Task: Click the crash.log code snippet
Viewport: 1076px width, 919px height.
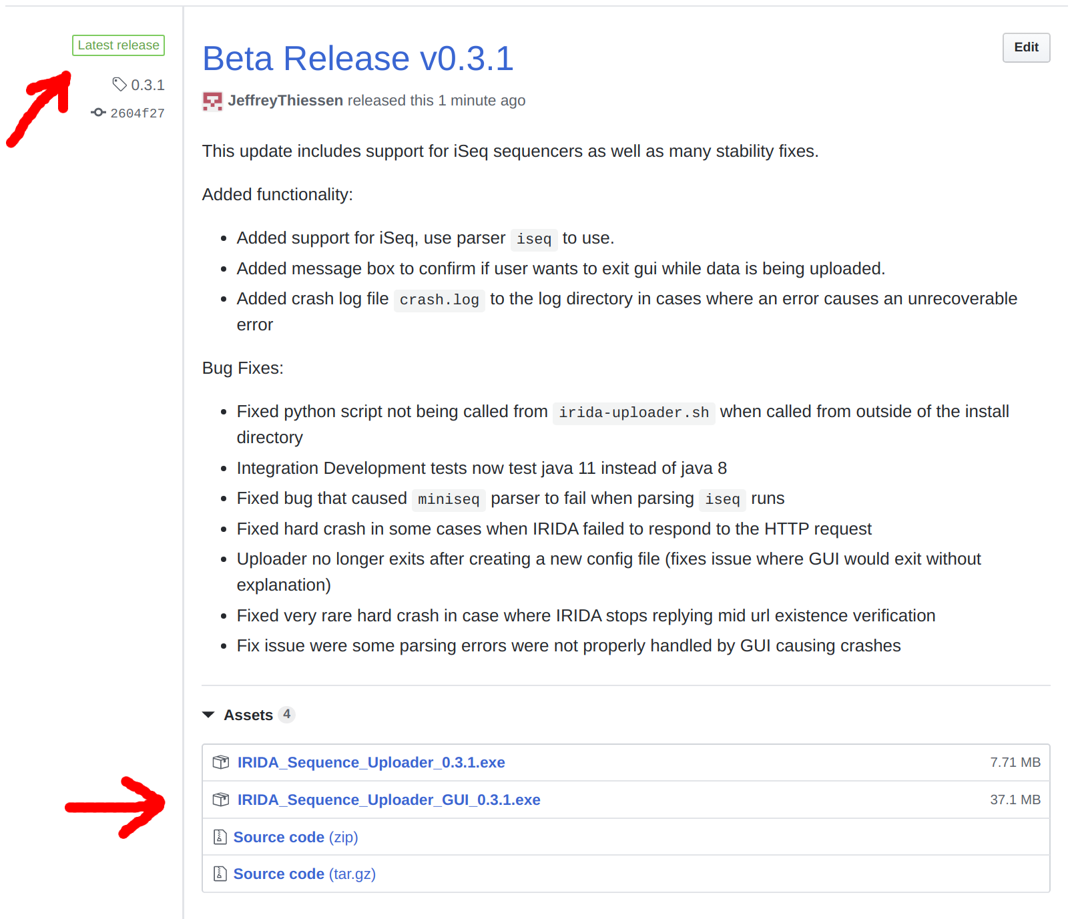Action: click(x=439, y=300)
